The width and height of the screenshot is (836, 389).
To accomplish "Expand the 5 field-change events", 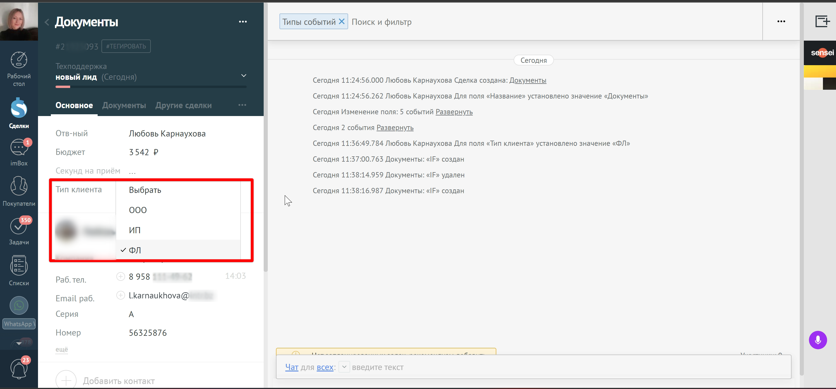I will point(454,112).
